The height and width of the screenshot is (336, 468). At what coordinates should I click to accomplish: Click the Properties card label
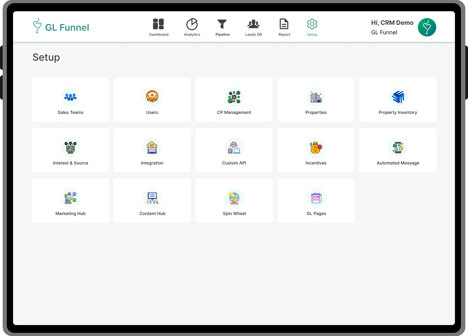pos(316,112)
